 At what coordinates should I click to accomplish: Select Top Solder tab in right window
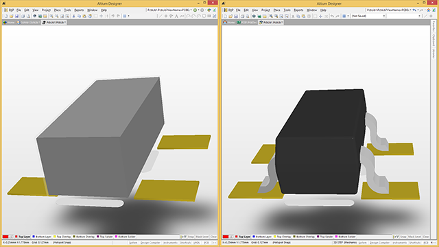point(324,237)
